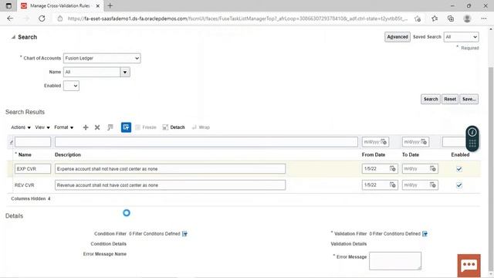Click the Description filter input box
The height and width of the screenshot is (278, 494).
click(206, 142)
